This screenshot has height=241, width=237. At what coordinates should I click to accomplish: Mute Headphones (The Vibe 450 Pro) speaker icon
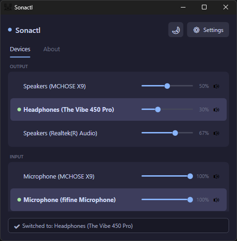pyautogui.click(x=216, y=109)
